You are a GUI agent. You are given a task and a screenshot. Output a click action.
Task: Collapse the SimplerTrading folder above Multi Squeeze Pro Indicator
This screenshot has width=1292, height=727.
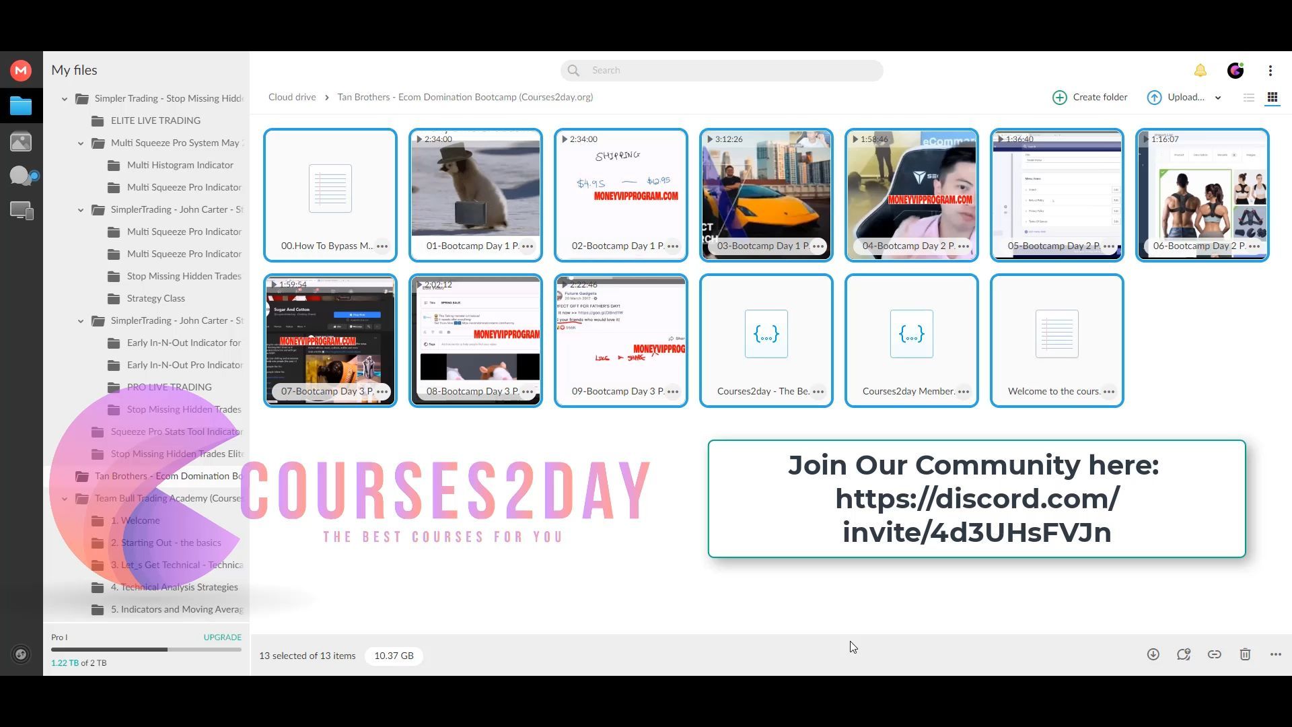pos(81,210)
